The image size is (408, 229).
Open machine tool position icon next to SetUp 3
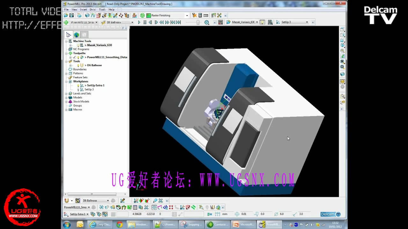(270, 22)
